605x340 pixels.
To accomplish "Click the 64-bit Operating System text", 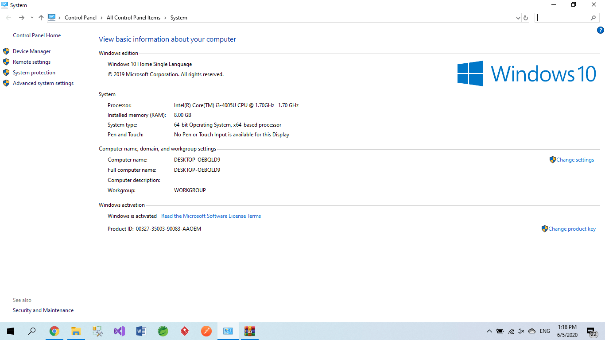I will pos(228,125).
